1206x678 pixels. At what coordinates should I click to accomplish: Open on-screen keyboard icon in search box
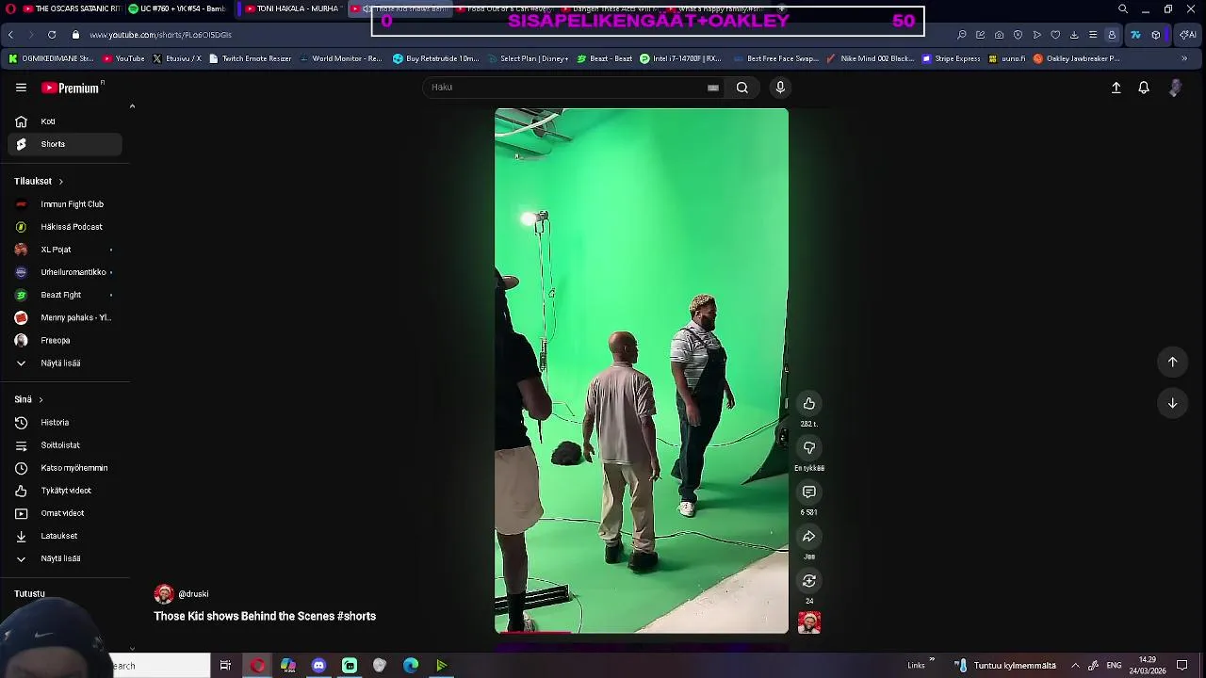(x=713, y=88)
